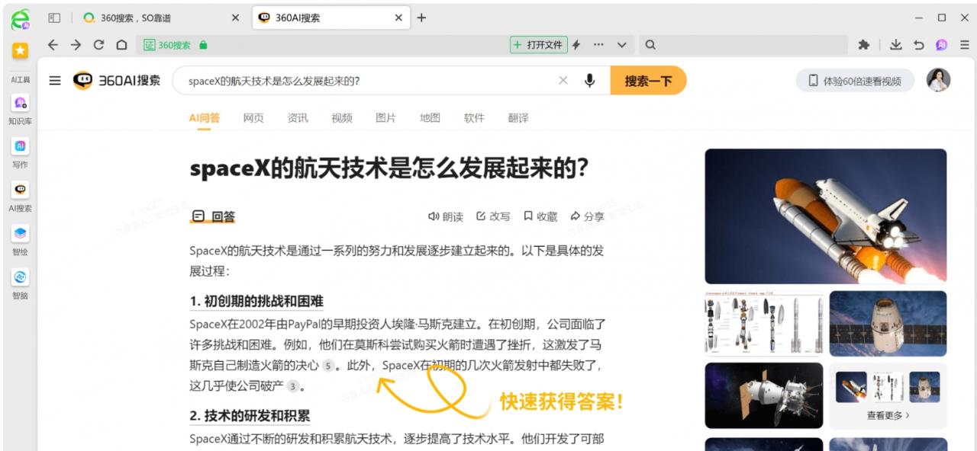Expand the address bar dropdown chevron
This screenshot has width=977, height=451.
click(622, 45)
